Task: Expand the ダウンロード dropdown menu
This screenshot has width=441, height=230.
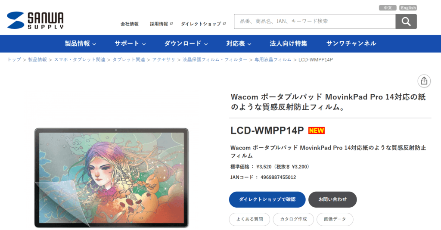Action: coord(186,44)
